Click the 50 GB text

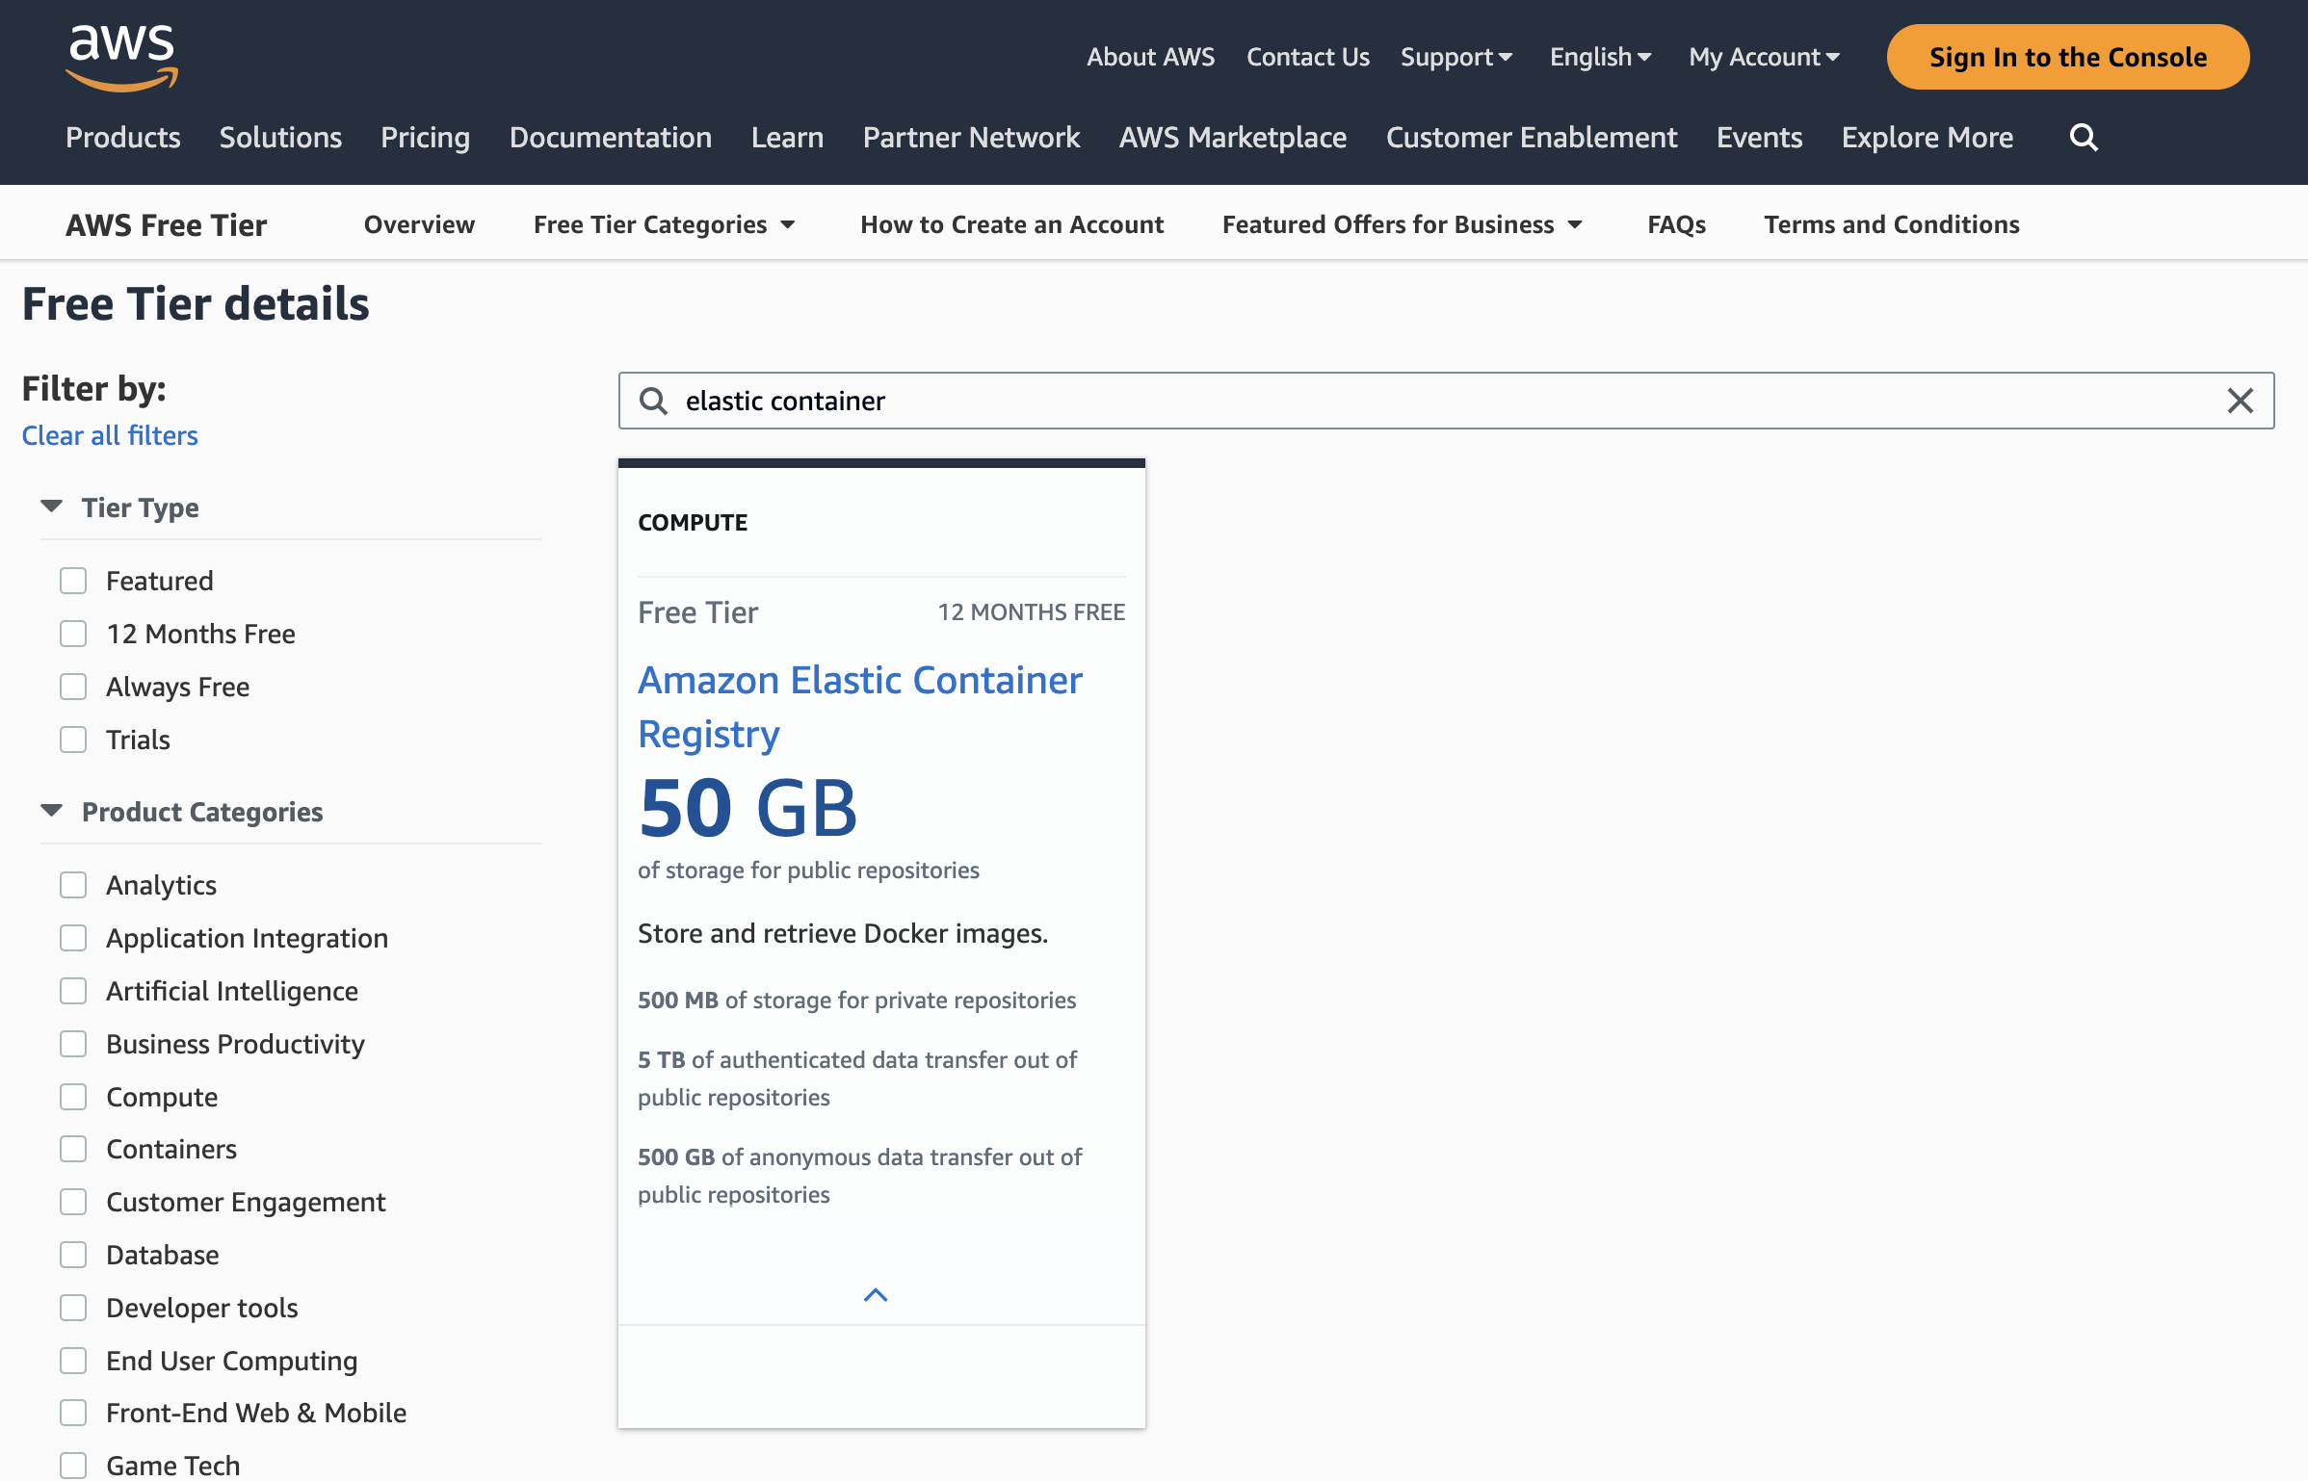tap(747, 807)
